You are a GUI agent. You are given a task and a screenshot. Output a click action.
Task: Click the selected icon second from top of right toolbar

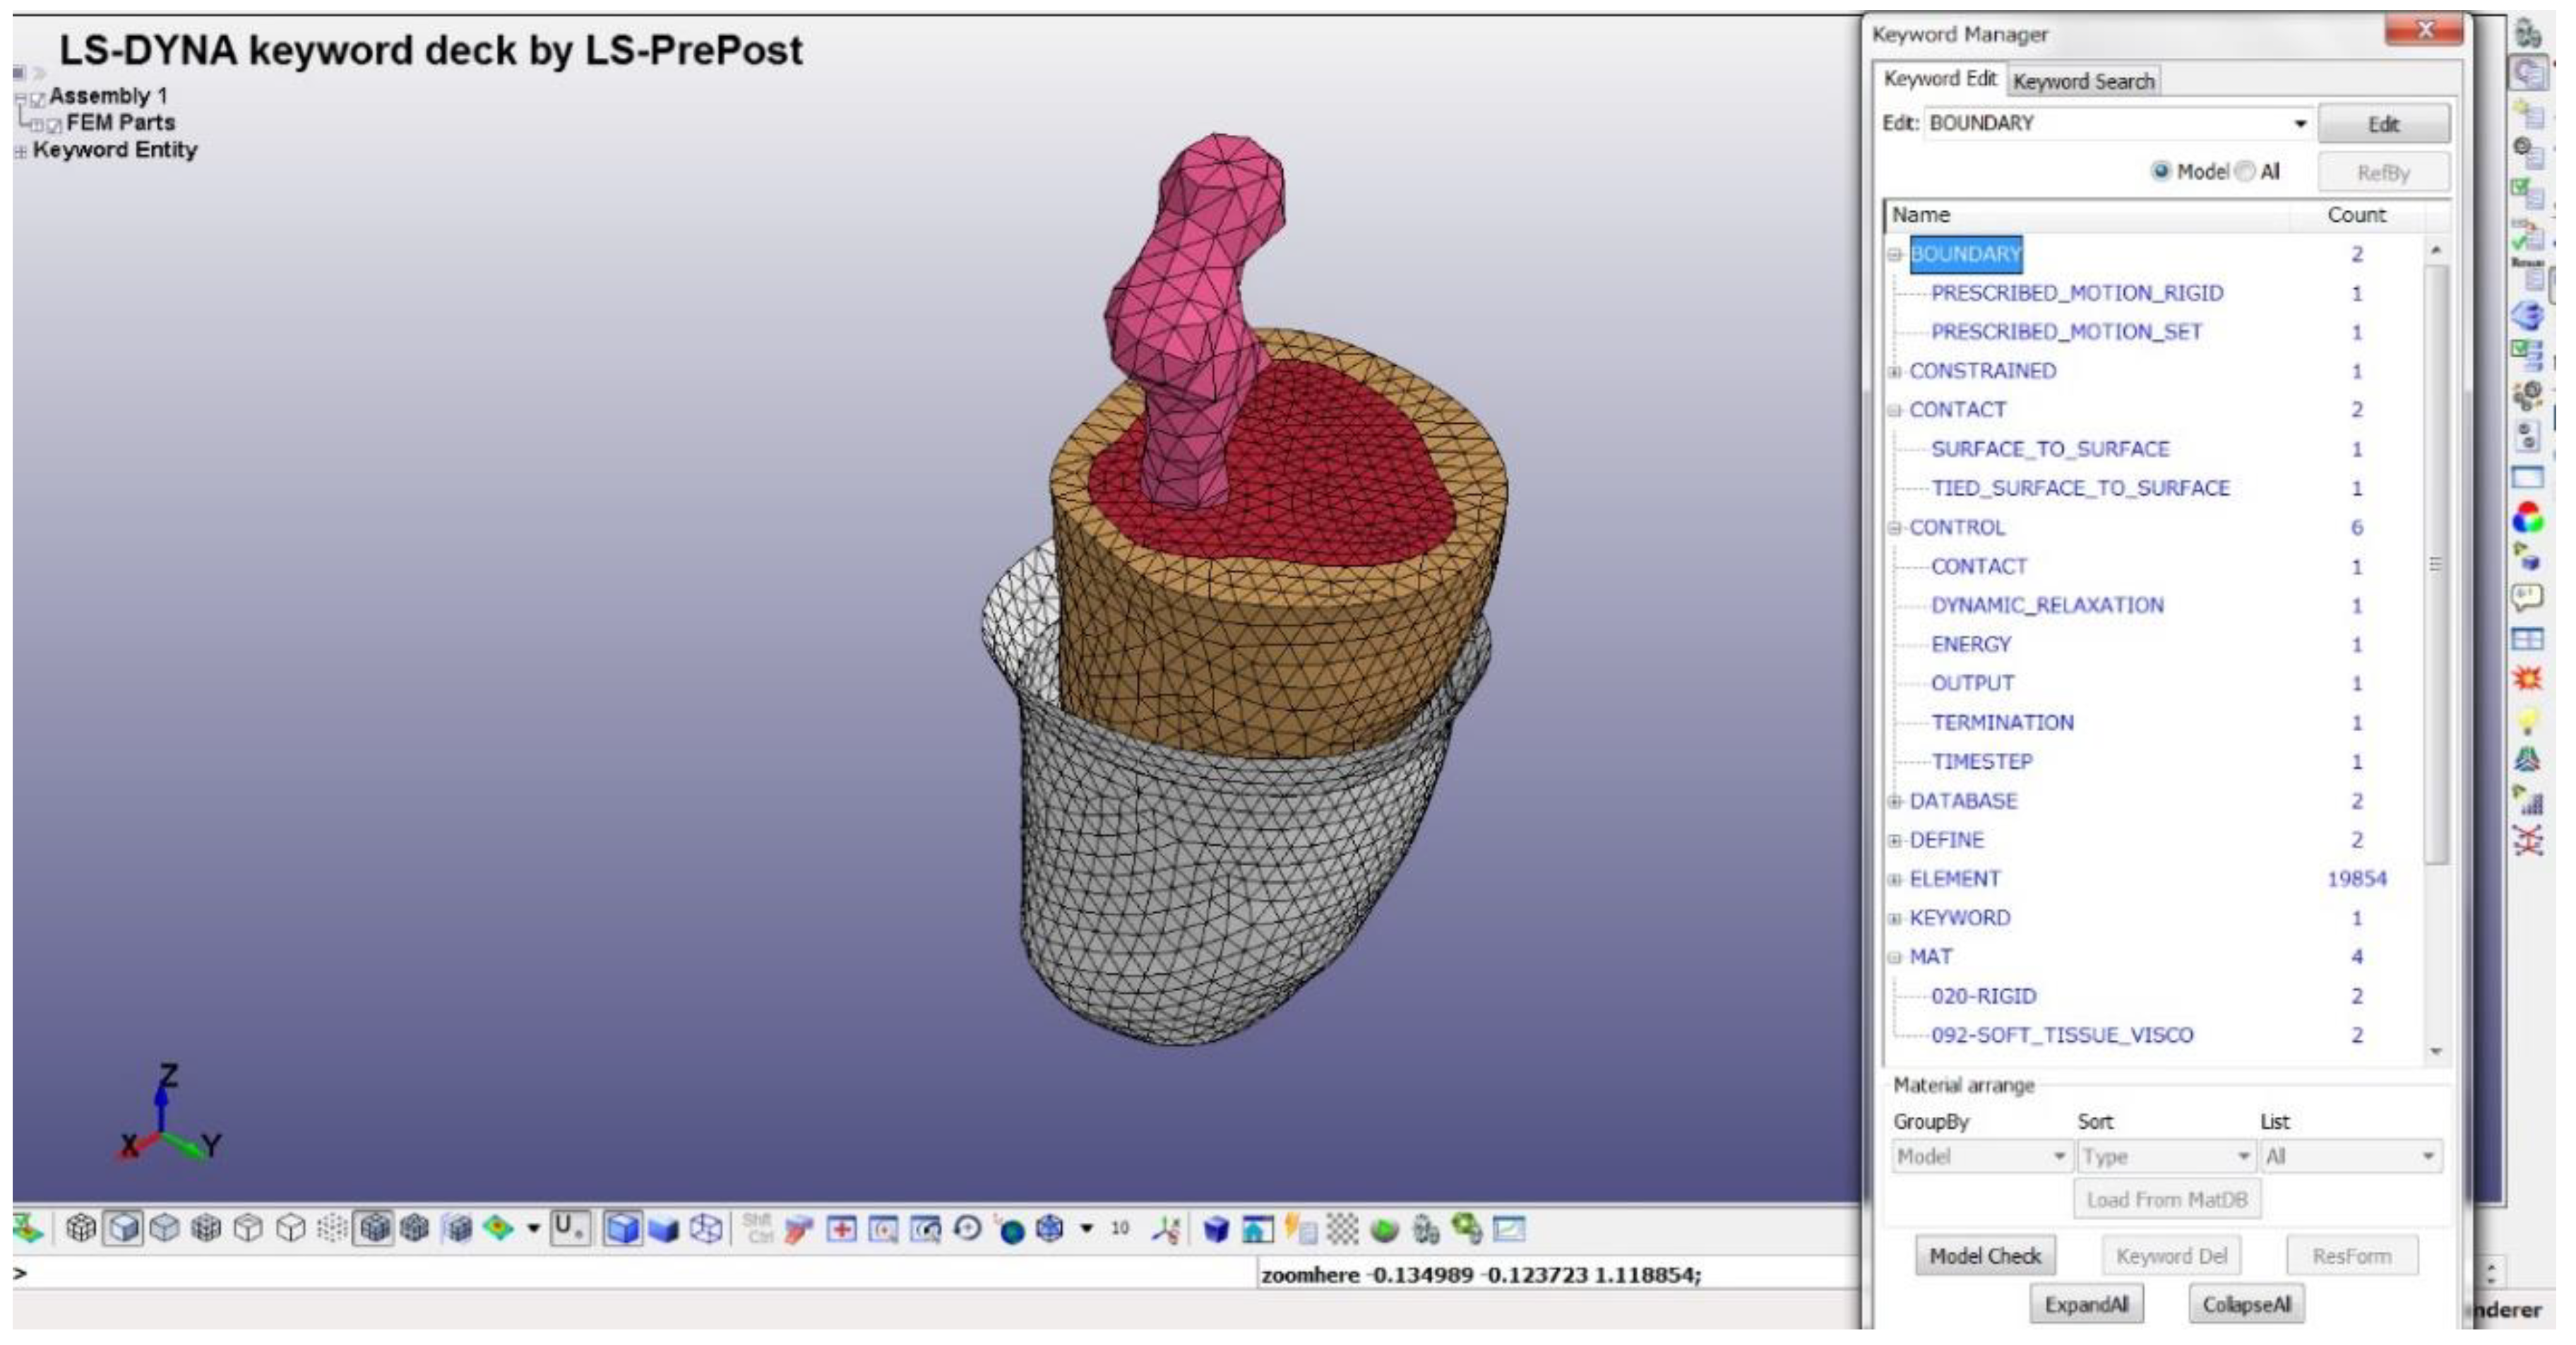click(2528, 73)
